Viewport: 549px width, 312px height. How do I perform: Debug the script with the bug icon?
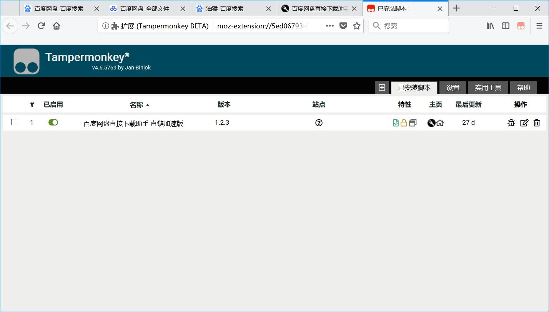[511, 123]
